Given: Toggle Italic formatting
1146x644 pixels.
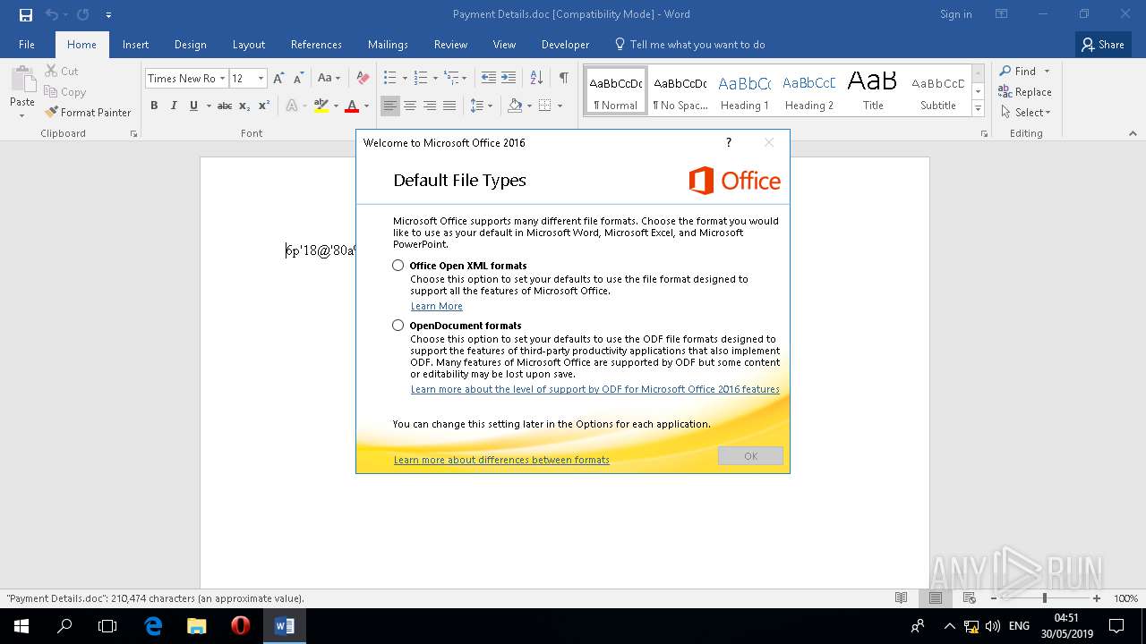Looking at the screenshot, I should [x=174, y=106].
